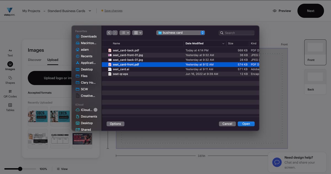
Task: Cancel the file dialog
Action: point(227,124)
